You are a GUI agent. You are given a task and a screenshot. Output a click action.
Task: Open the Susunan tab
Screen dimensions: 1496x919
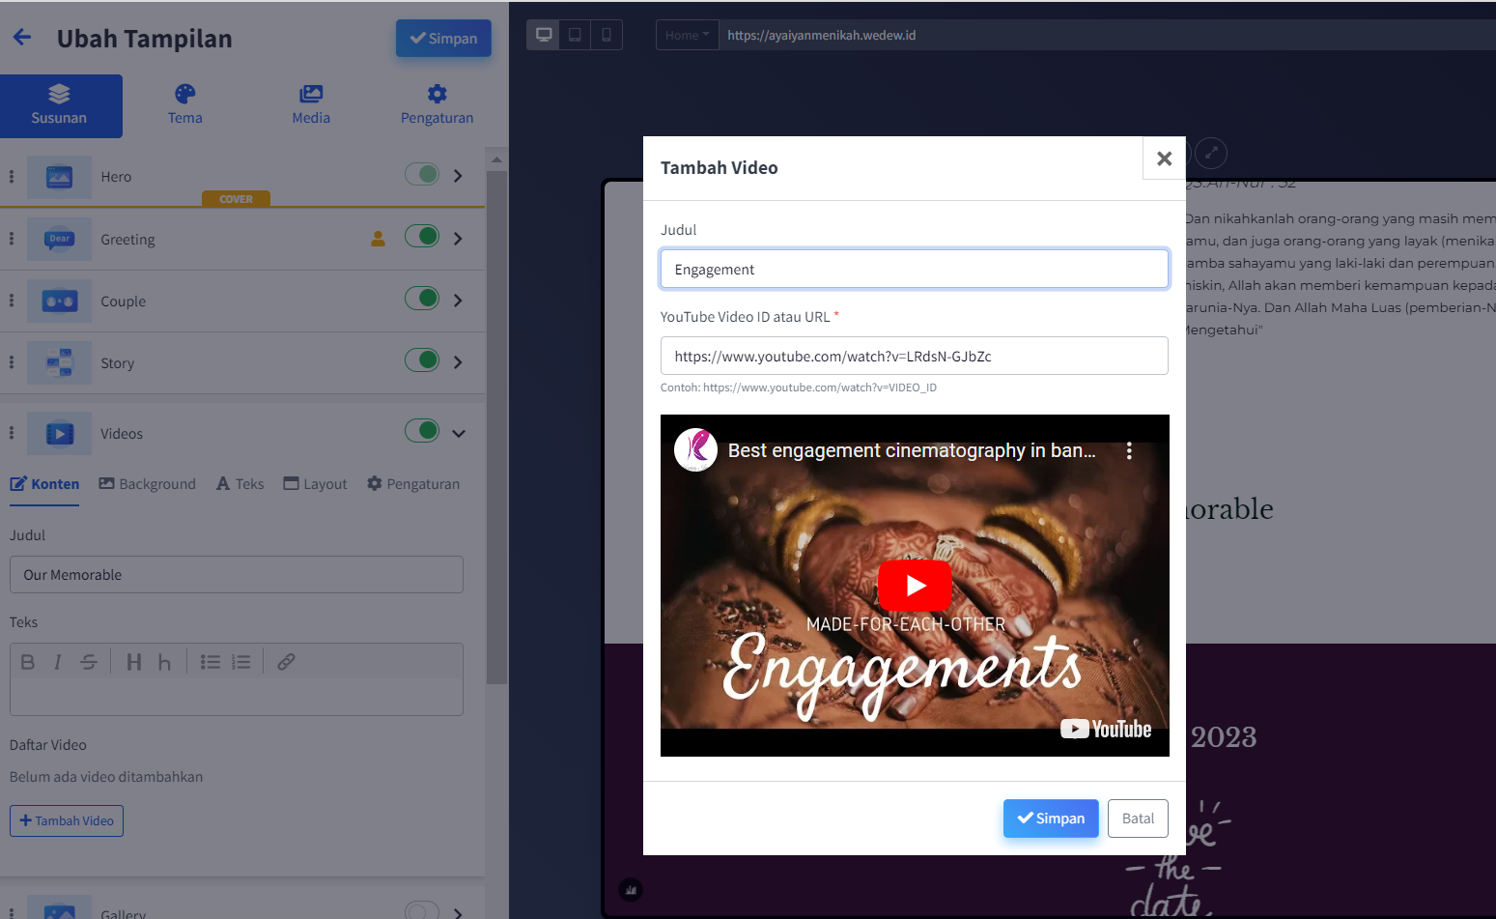click(60, 105)
